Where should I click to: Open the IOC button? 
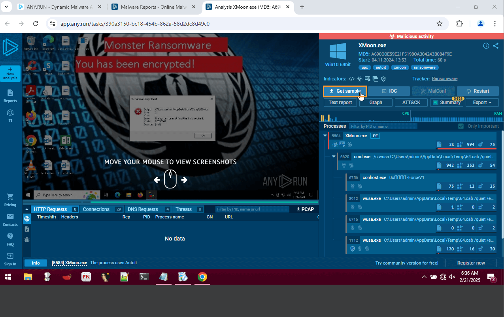coord(389,91)
